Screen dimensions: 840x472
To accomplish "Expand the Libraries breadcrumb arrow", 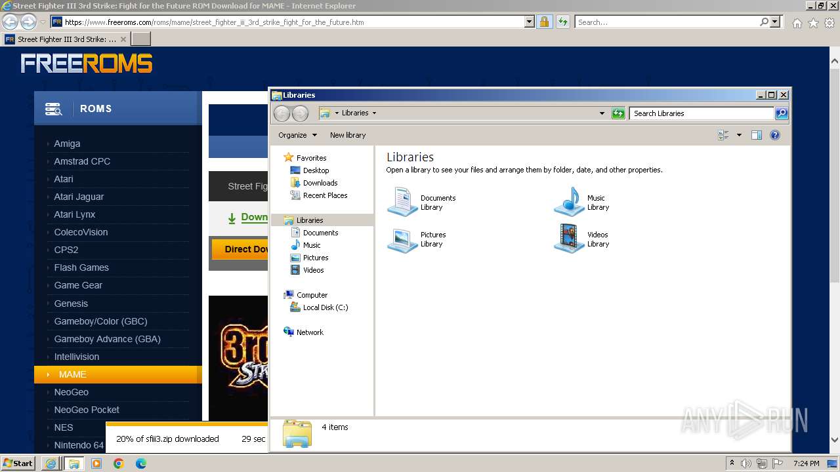I will click(374, 113).
